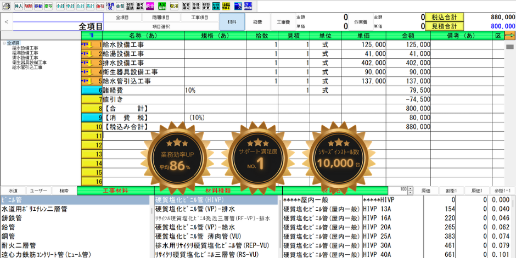Switch to the 材料 tab
Image resolution: width=516 pixels, height=258 pixels.
coord(232,22)
